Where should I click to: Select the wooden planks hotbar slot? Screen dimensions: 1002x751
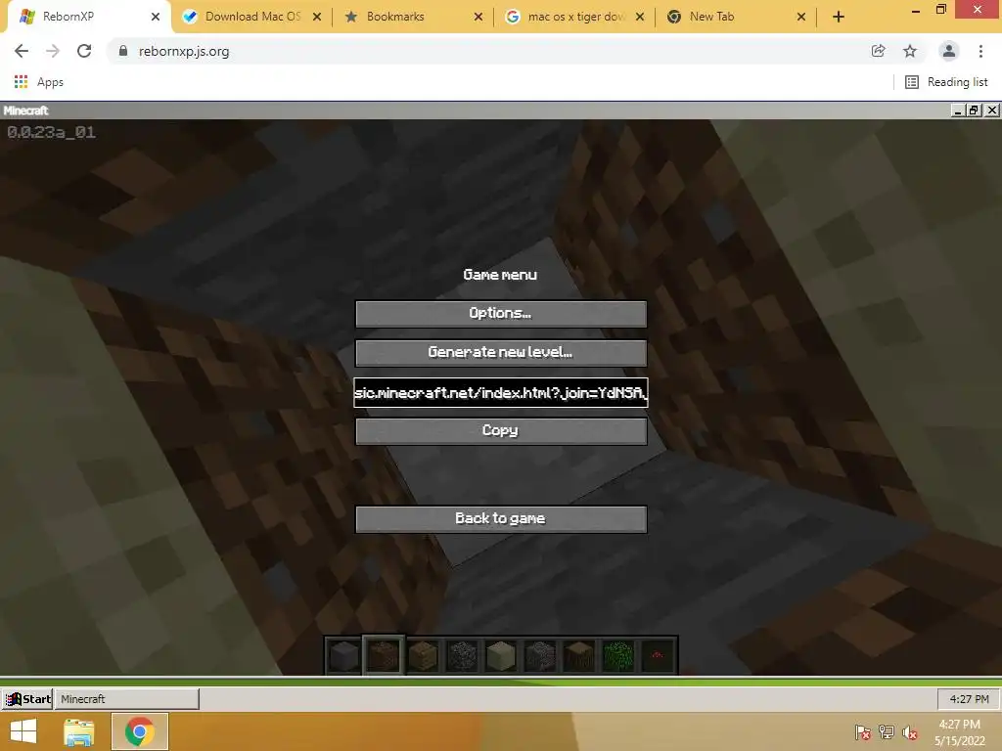click(x=423, y=656)
